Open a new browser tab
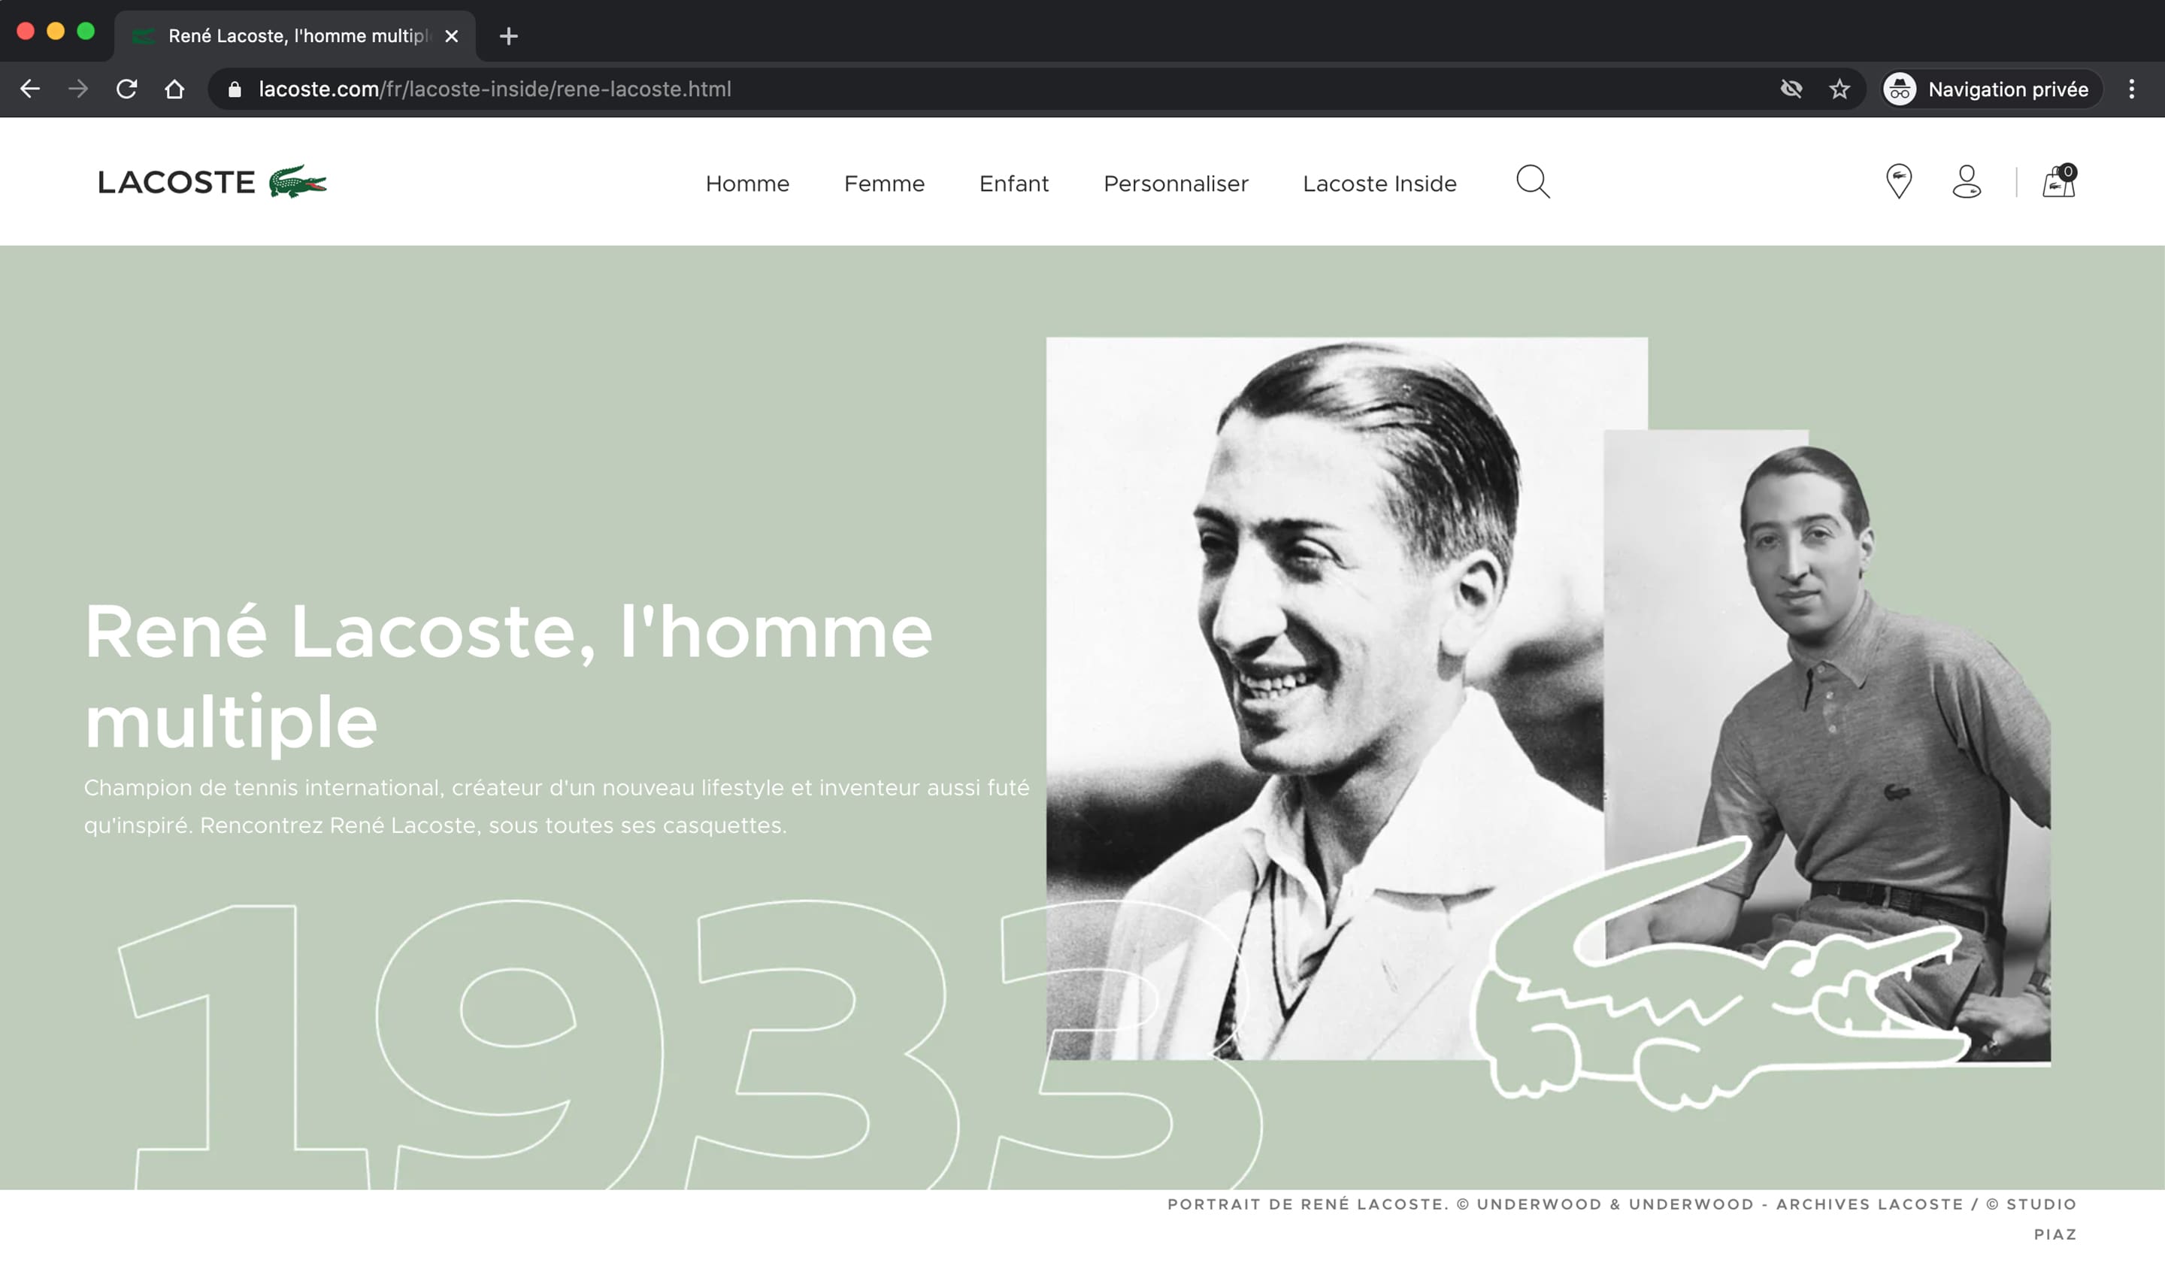The image size is (2165, 1263). tap(509, 36)
